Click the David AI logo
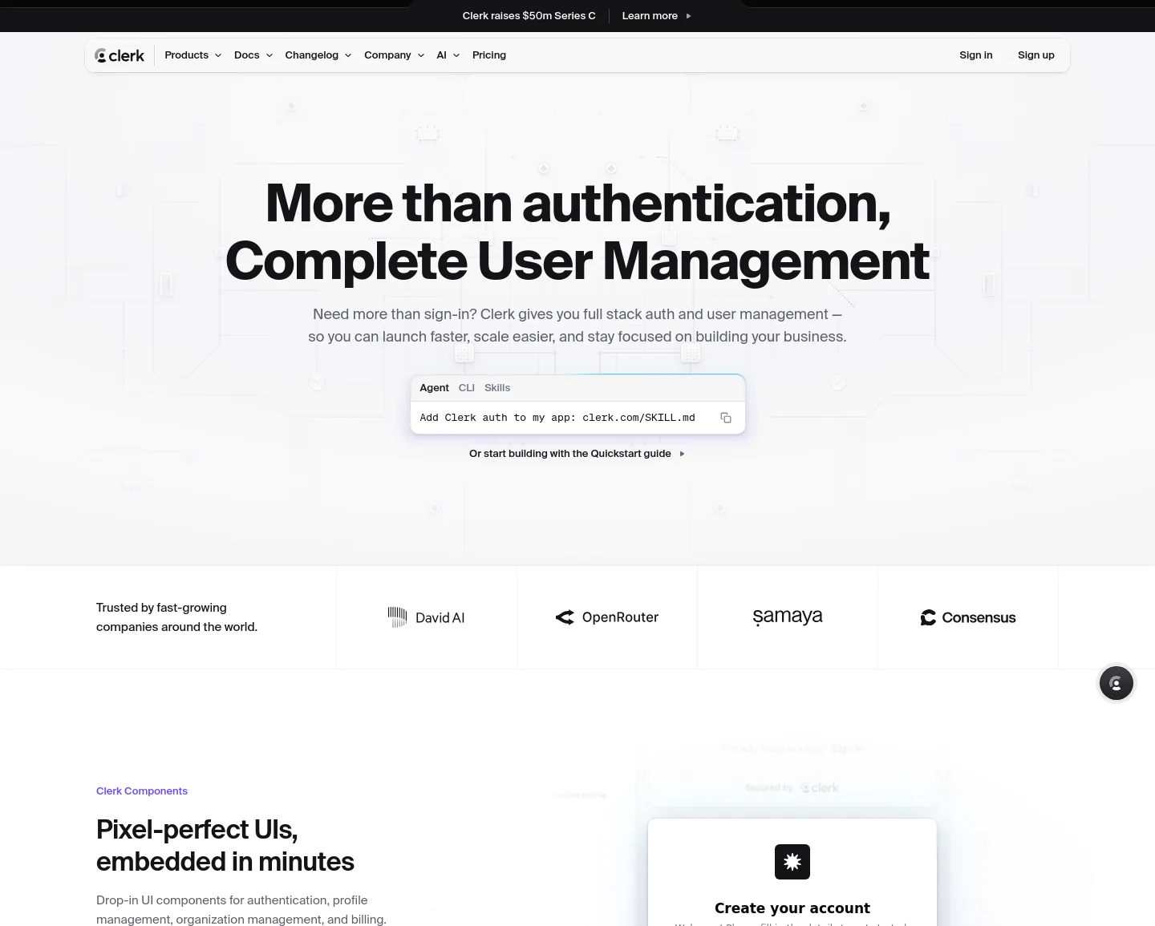 426,617
